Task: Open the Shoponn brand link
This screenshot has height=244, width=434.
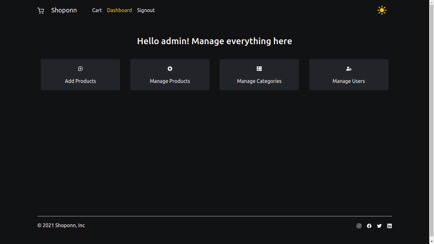Action: click(x=64, y=10)
